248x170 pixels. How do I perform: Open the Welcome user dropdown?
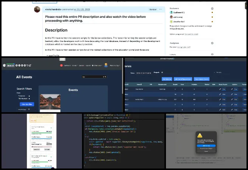pyautogui.click(x=115, y=65)
